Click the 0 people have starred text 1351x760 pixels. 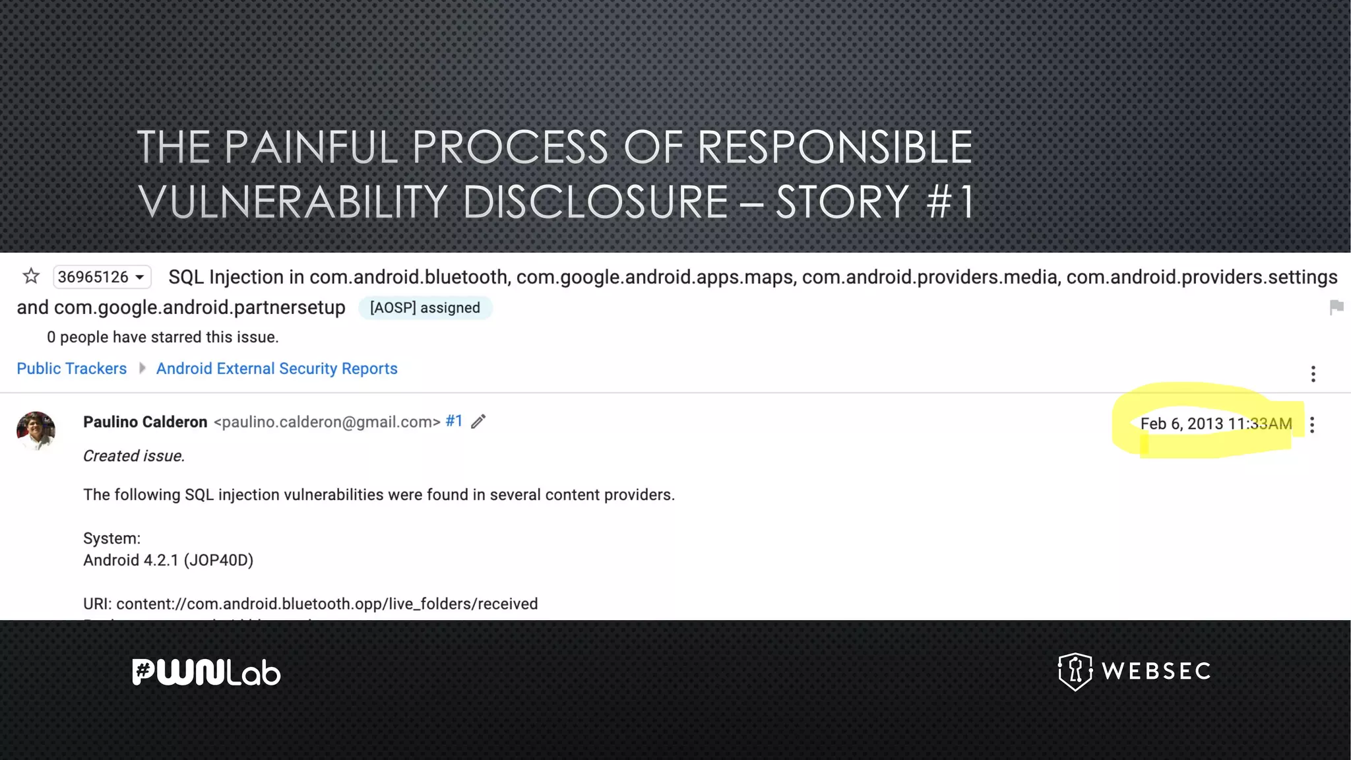pyautogui.click(x=162, y=337)
